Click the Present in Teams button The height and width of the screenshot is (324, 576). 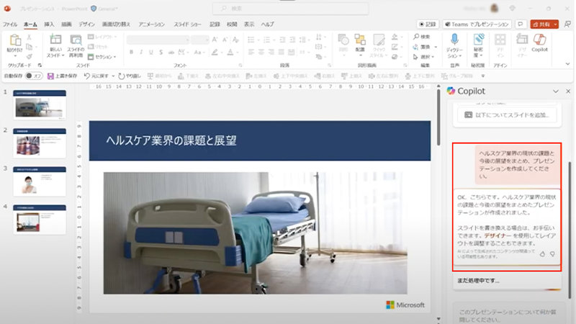[476, 24]
